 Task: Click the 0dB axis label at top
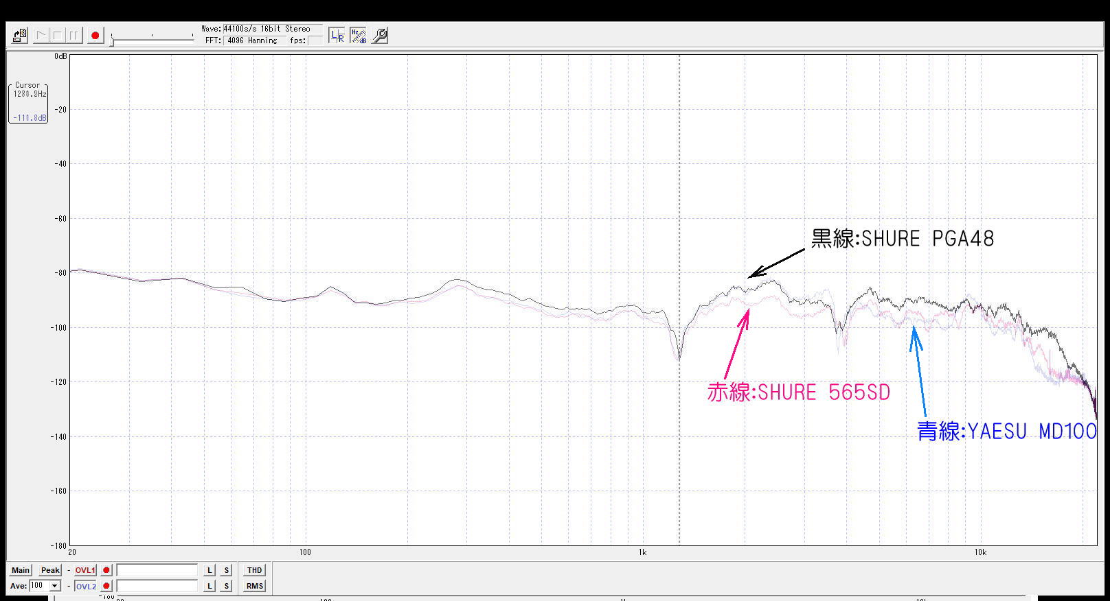60,56
